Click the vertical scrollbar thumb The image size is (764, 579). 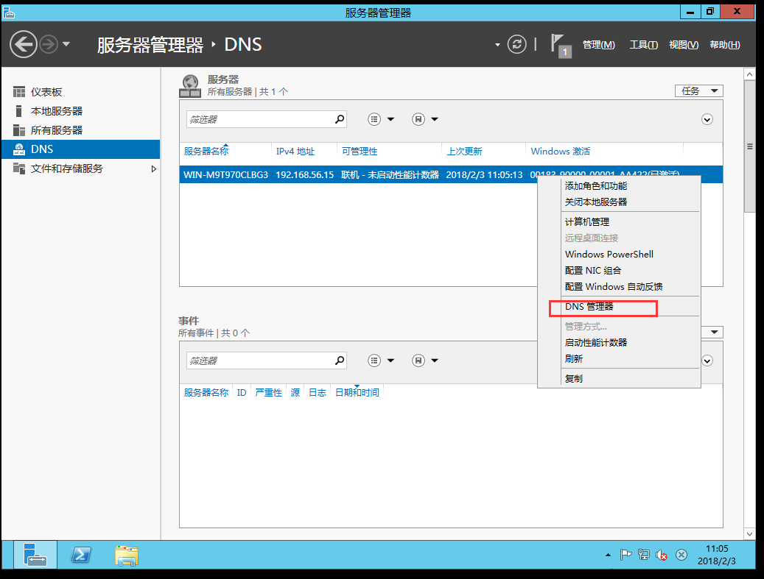click(749, 146)
